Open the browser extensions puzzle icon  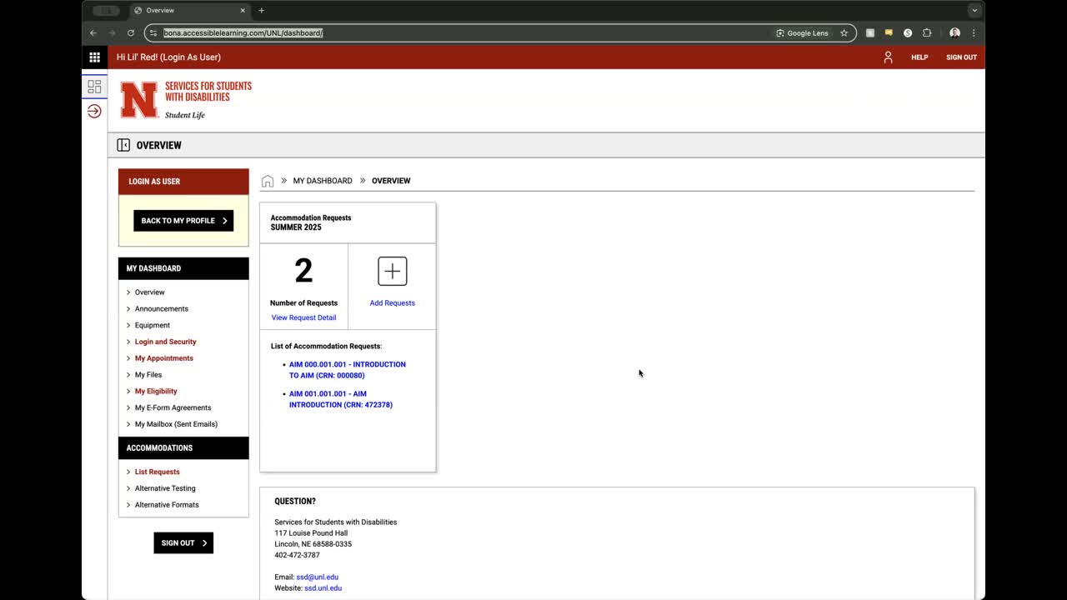coord(927,33)
